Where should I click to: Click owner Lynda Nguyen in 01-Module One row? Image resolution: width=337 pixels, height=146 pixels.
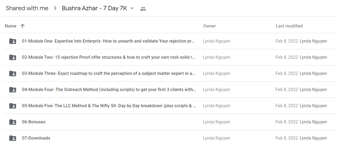pyautogui.click(x=217, y=41)
